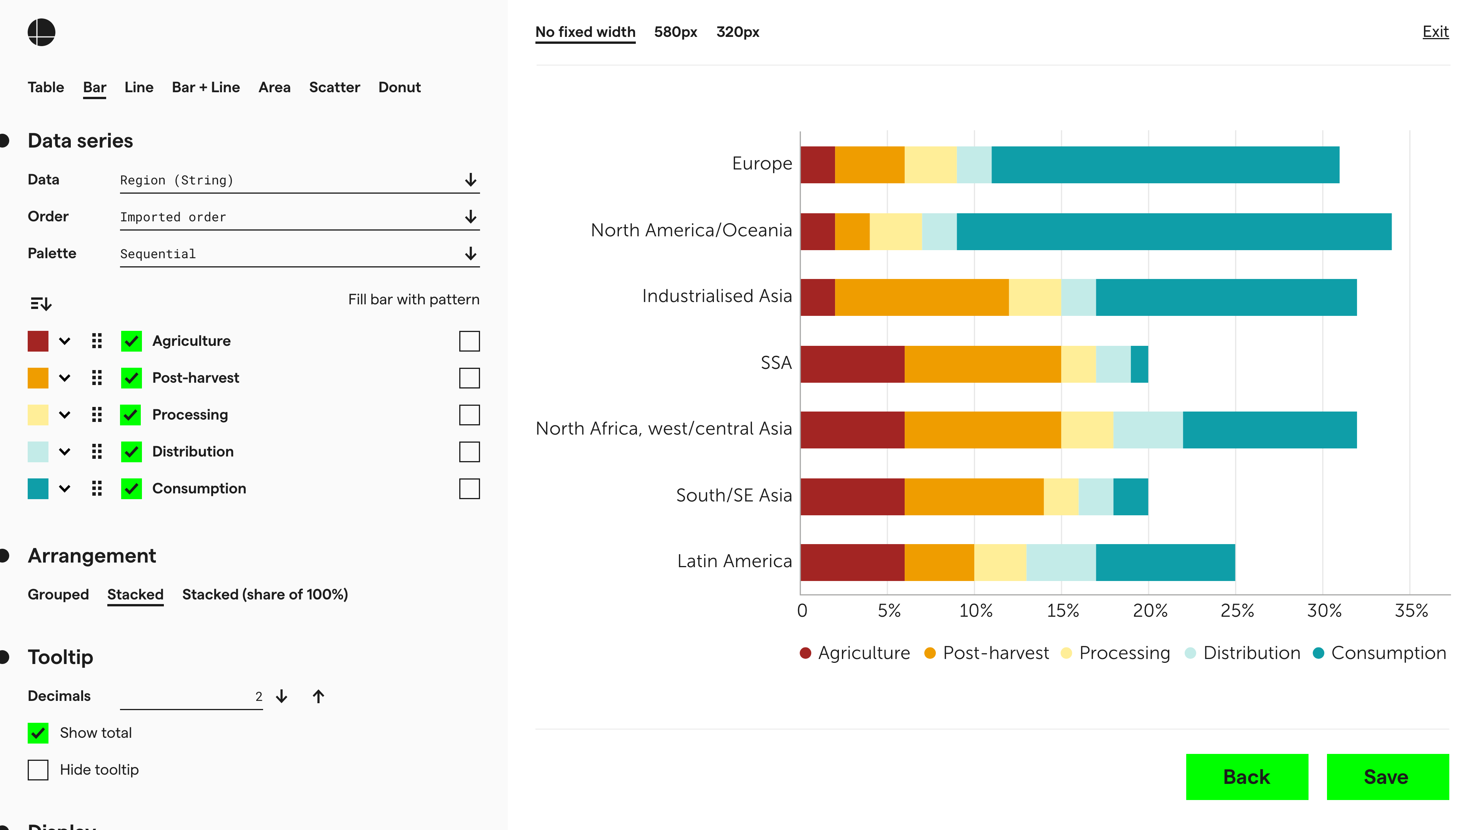Click the app logo icon
The height and width of the screenshot is (830, 1477).
41,32
